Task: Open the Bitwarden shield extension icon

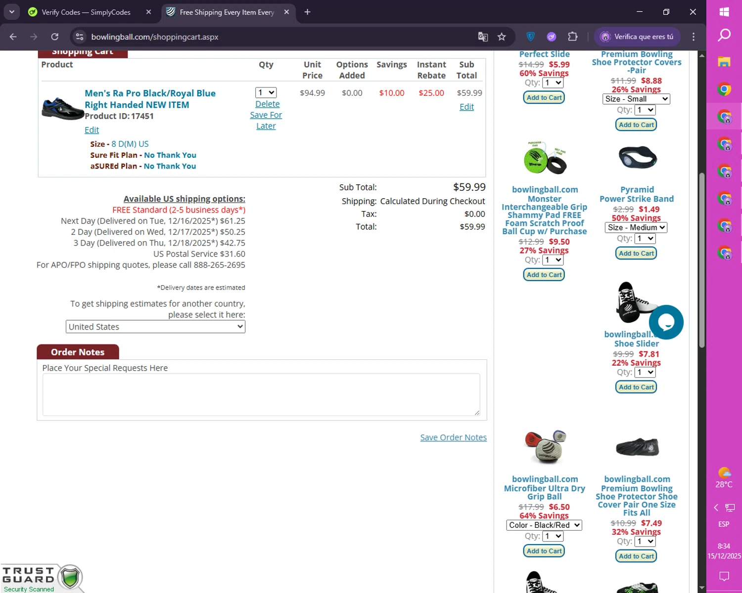Action: (x=531, y=37)
